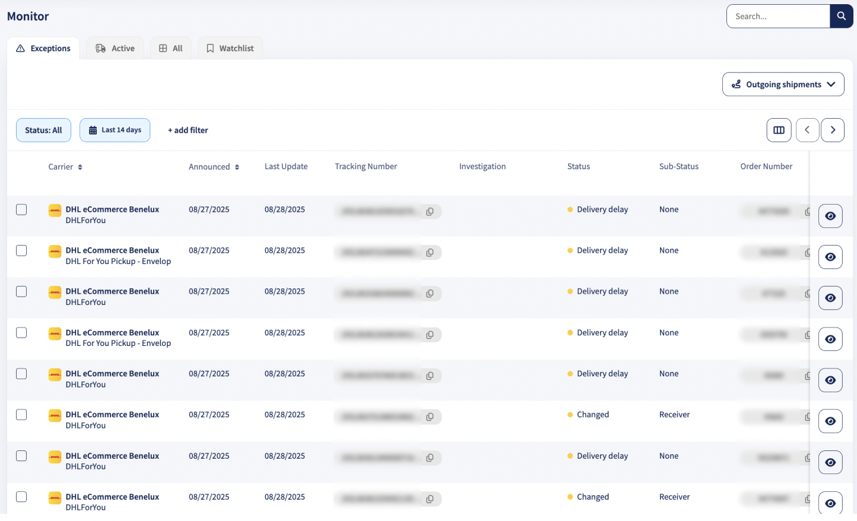This screenshot has width=857, height=521.
Task: Click the + add filter link
Action: click(188, 130)
